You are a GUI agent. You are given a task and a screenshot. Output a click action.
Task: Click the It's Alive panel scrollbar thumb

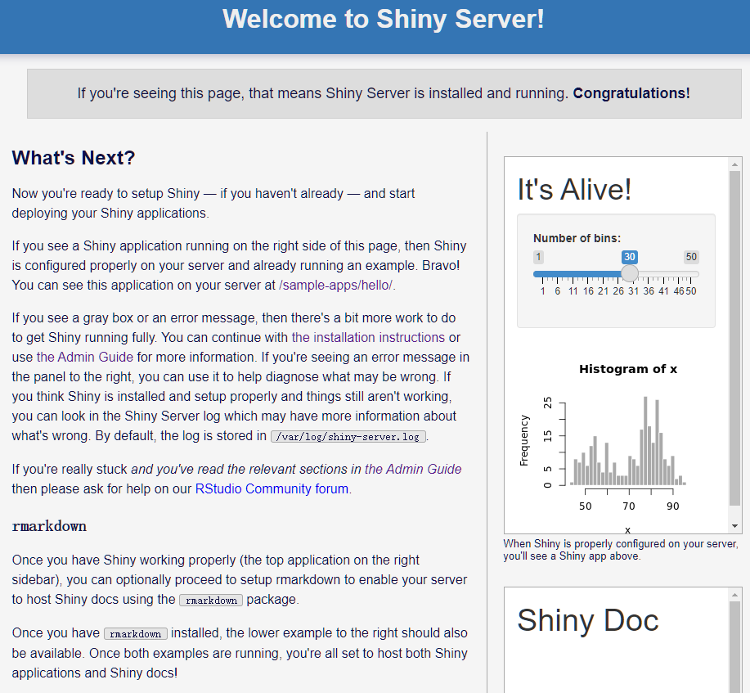[x=734, y=338]
